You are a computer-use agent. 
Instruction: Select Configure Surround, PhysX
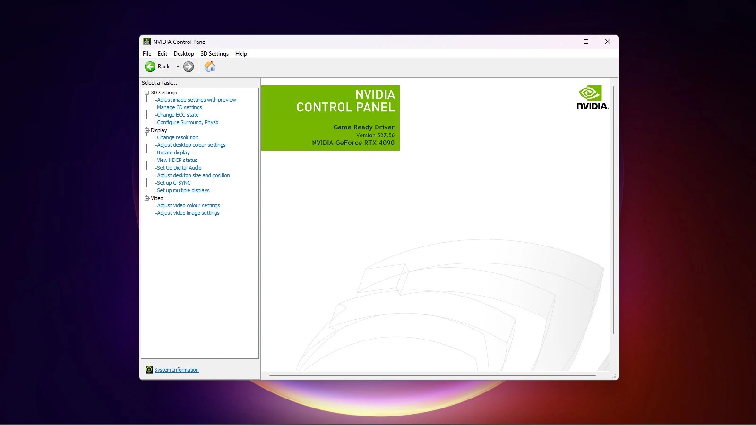187,122
